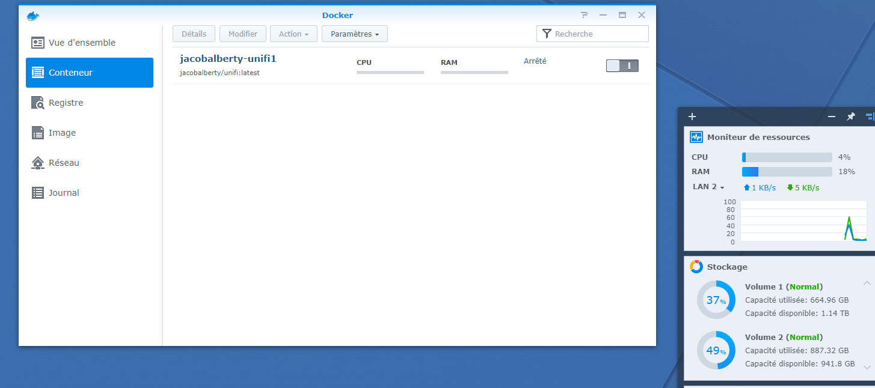Go to the Registre section
The width and height of the screenshot is (875, 388).
(x=90, y=103)
